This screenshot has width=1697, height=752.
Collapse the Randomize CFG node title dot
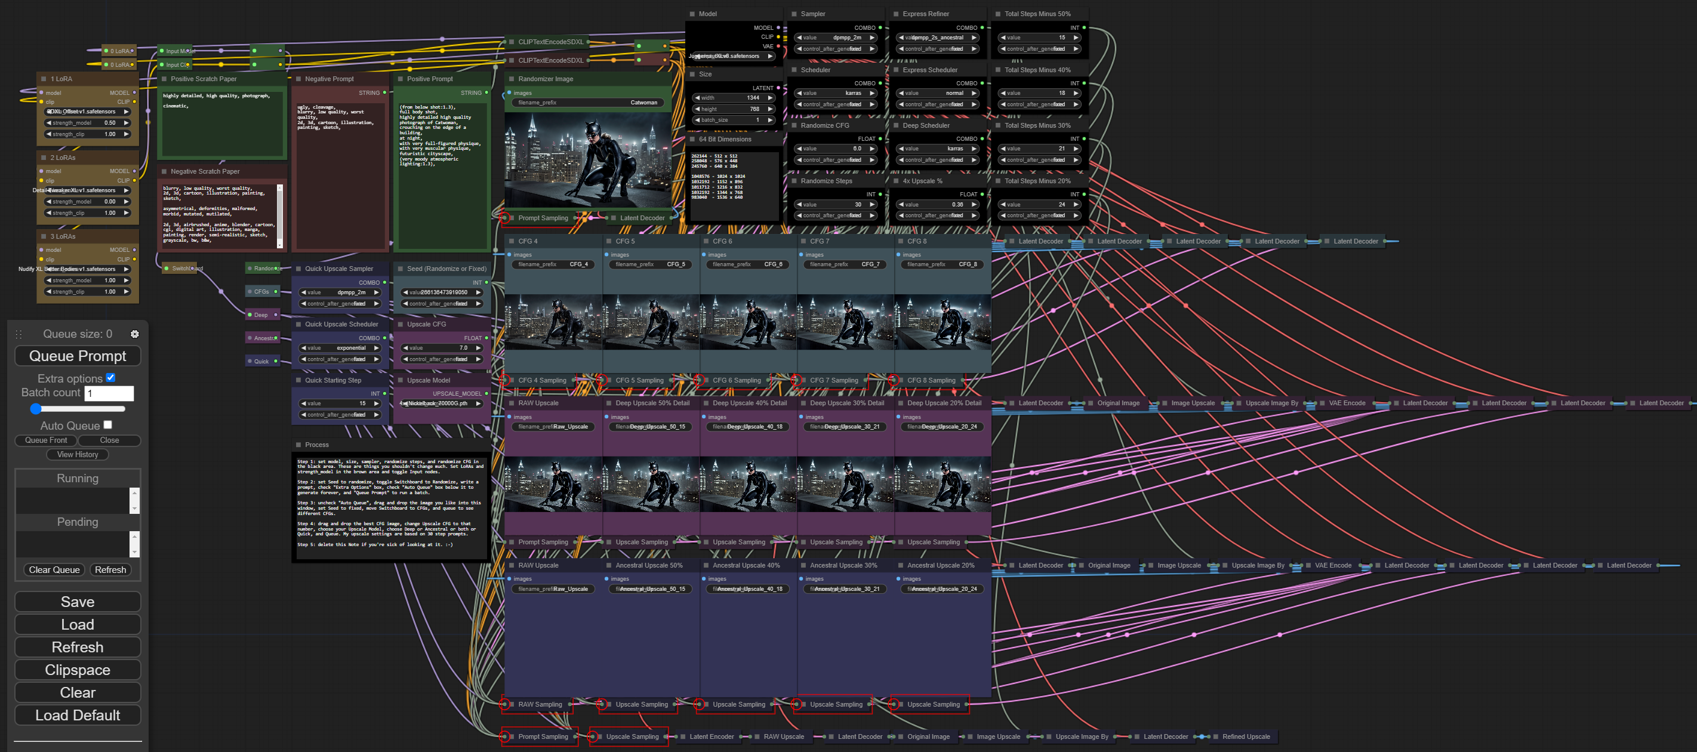coord(794,126)
